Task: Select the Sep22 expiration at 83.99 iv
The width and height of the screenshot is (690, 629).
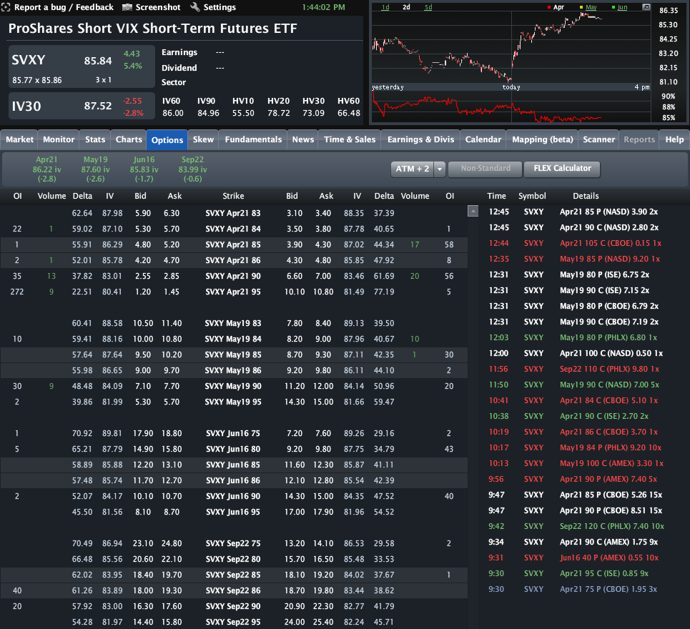Action: pos(193,169)
